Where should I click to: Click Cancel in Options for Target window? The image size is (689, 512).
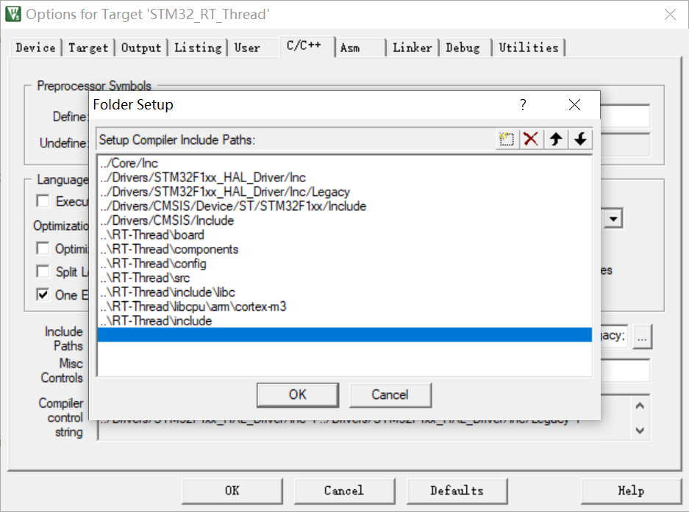point(344,491)
